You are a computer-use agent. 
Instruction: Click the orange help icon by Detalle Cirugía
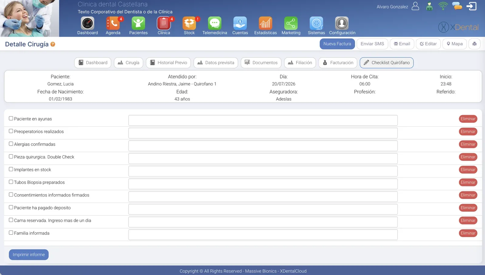[x=53, y=44]
